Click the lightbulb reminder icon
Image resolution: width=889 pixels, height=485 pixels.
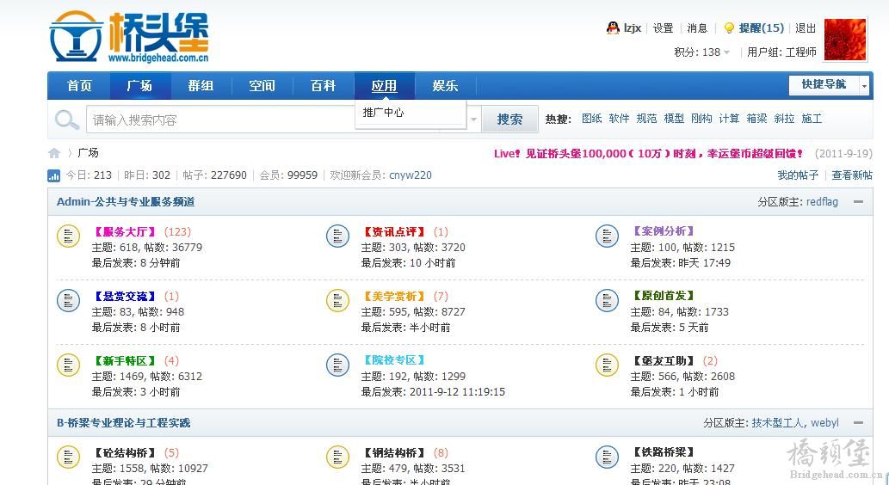click(729, 28)
